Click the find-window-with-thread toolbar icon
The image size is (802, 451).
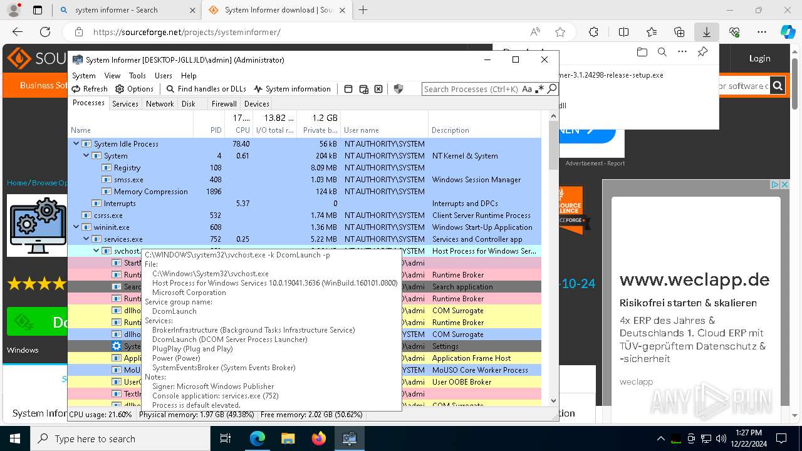tap(363, 89)
